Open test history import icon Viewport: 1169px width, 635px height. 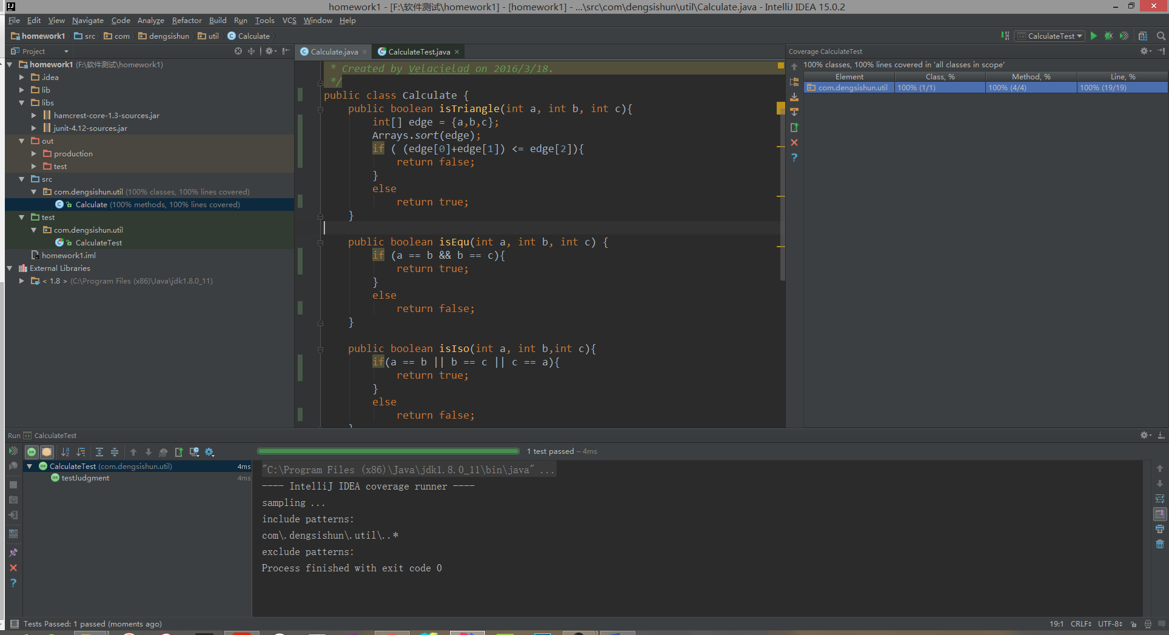[x=195, y=452]
